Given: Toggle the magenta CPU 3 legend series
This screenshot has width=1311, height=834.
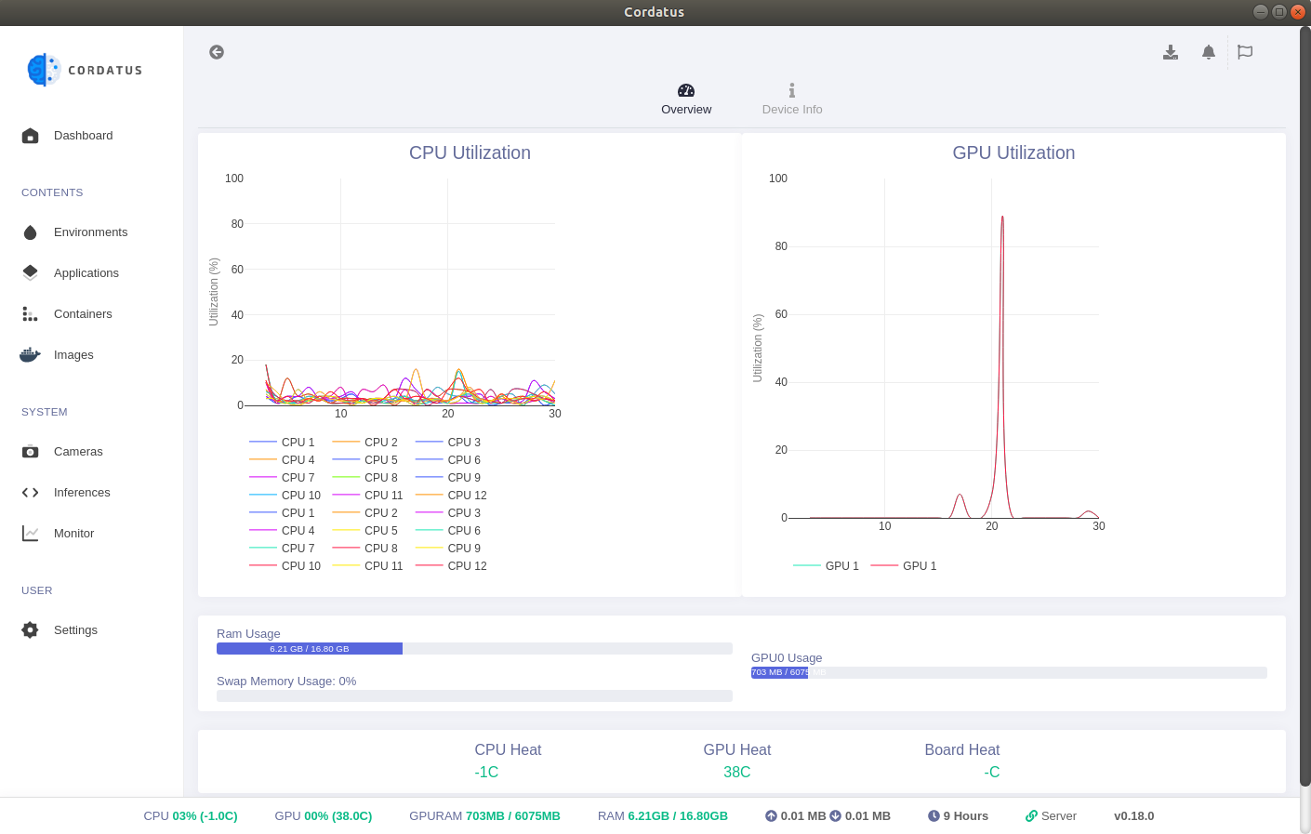Looking at the screenshot, I should coord(448,513).
